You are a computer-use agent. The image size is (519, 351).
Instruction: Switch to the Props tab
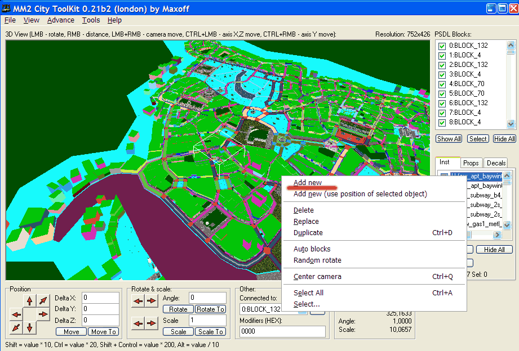click(x=471, y=163)
